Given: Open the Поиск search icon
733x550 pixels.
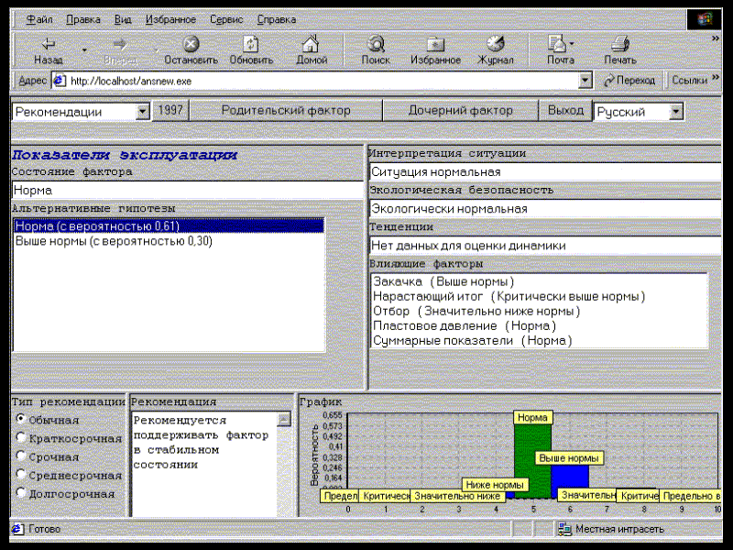Looking at the screenshot, I should pyautogui.click(x=376, y=43).
